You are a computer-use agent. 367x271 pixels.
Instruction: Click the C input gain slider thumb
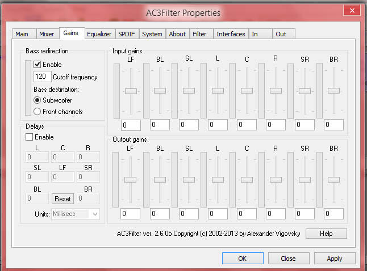coord(247,90)
